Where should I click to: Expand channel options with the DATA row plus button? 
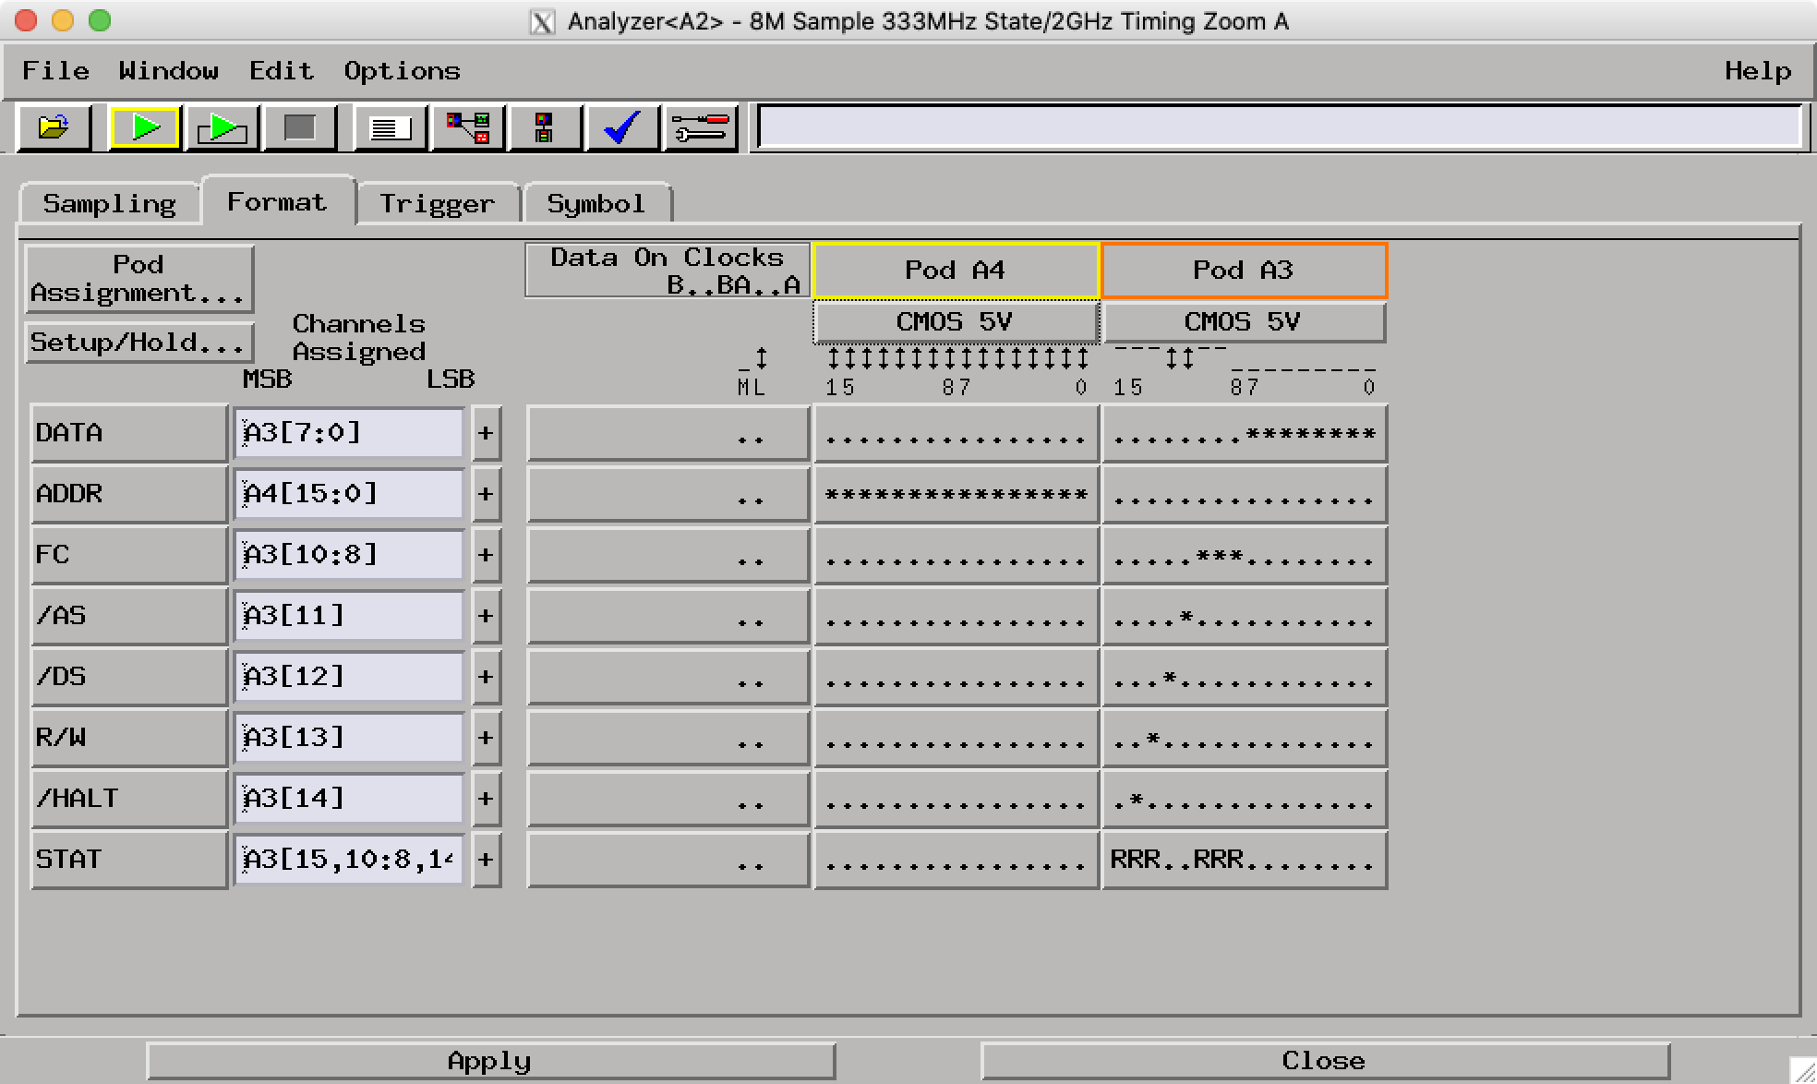pyautogui.click(x=487, y=432)
